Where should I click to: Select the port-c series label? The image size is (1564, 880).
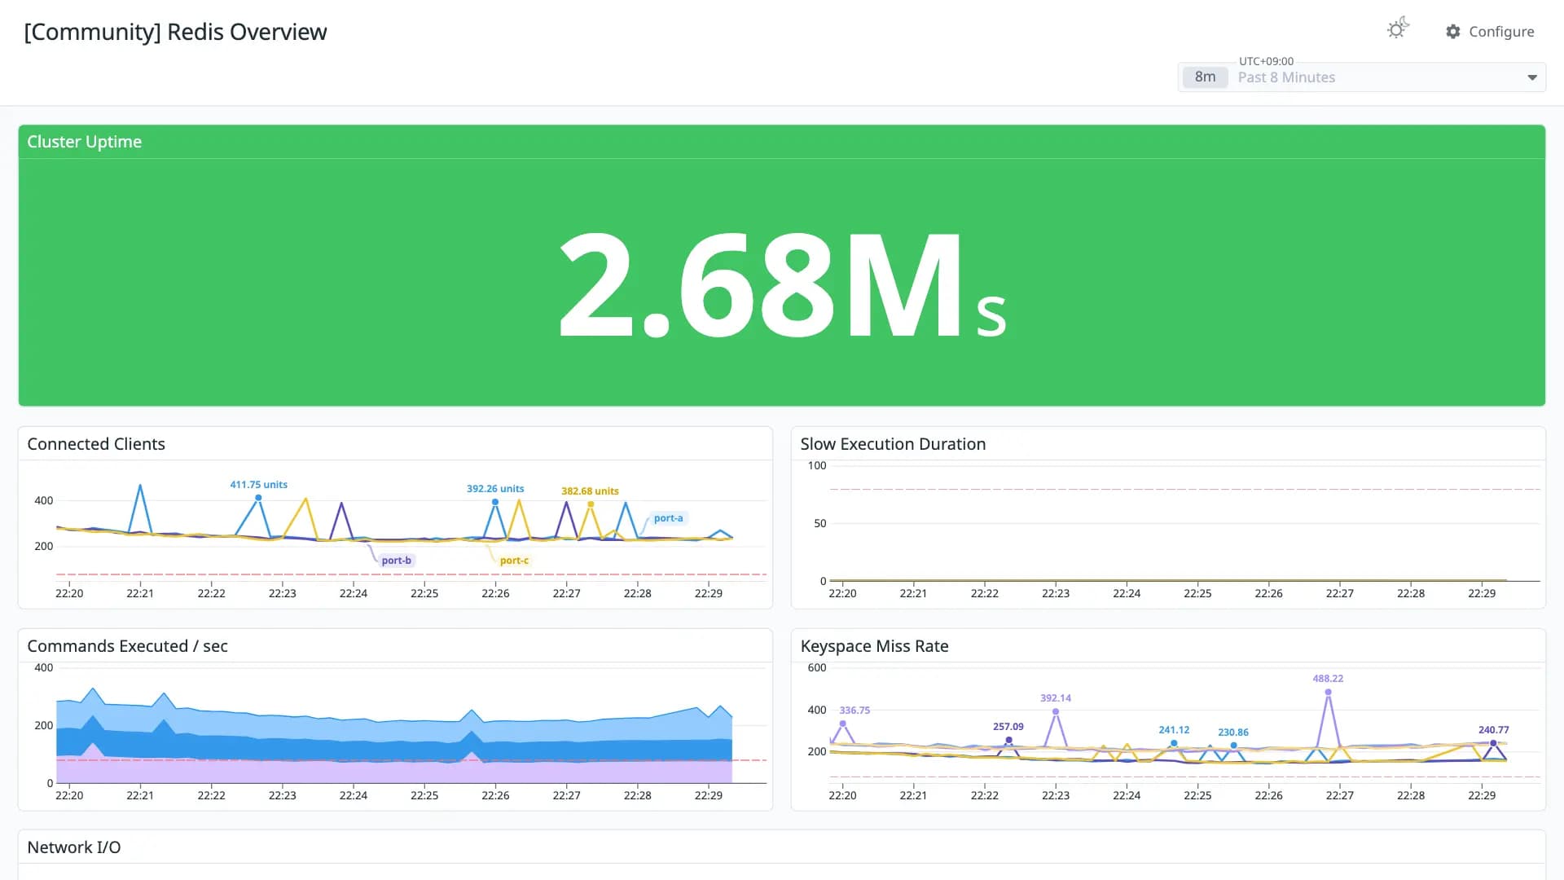click(514, 561)
